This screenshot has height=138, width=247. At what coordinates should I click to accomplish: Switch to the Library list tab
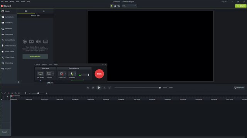click(44, 11)
